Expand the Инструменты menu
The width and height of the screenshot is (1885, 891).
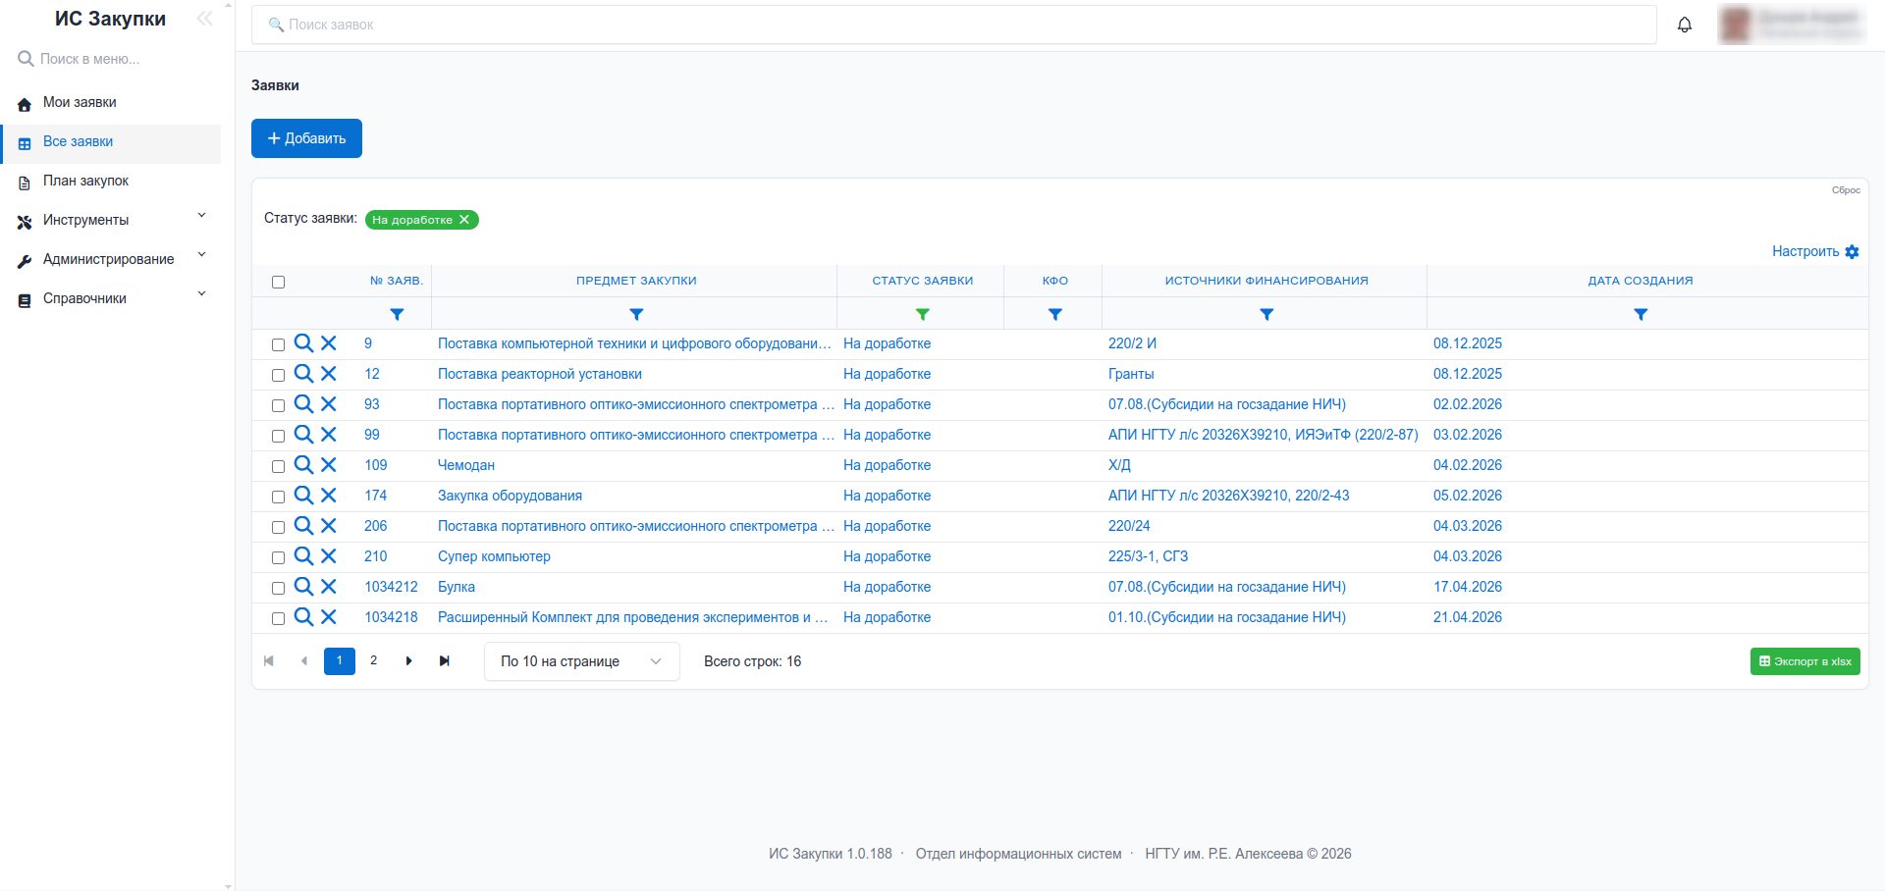click(110, 220)
